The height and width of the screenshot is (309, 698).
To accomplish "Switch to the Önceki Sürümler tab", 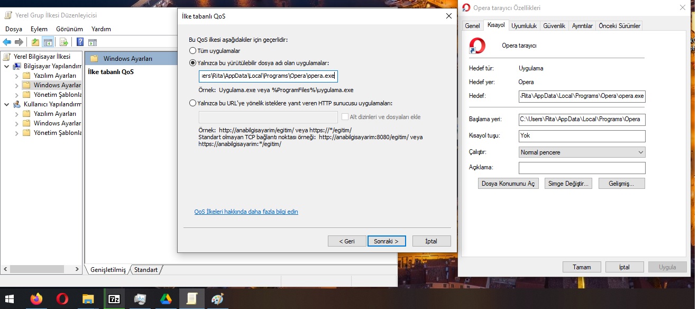I will 619,26.
